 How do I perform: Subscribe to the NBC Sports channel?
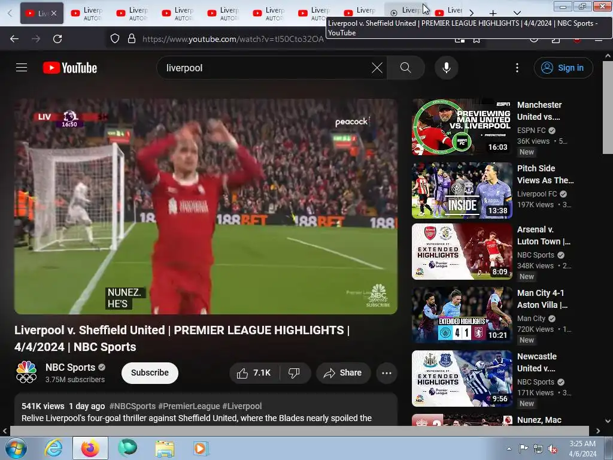tap(150, 373)
